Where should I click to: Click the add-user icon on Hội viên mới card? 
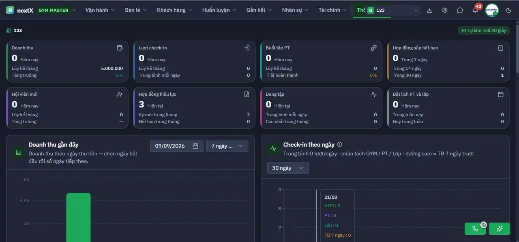click(120, 94)
